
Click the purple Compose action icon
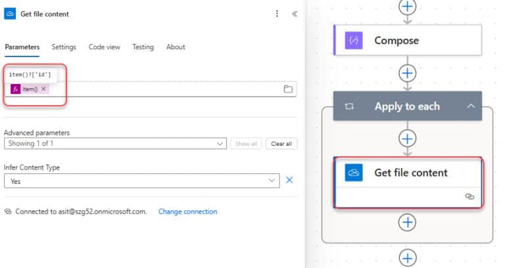[x=354, y=40]
